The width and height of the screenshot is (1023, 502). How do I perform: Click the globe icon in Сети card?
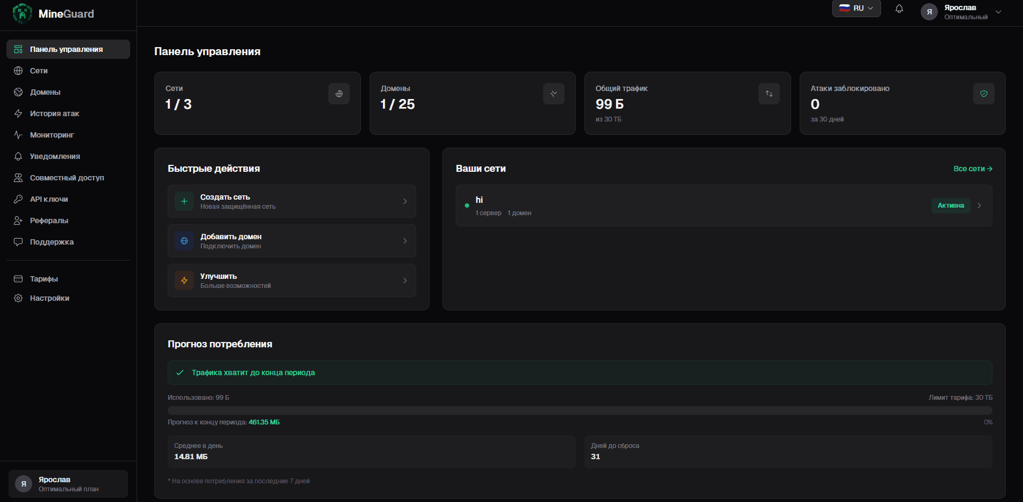click(339, 94)
